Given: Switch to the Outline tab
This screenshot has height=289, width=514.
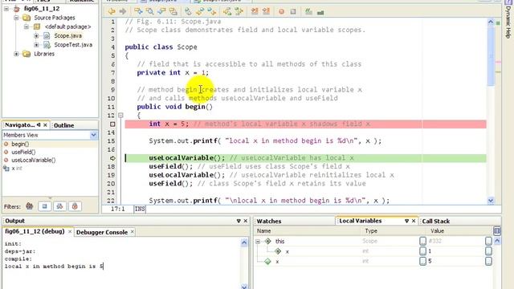Looking at the screenshot, I should coord(64,125).
